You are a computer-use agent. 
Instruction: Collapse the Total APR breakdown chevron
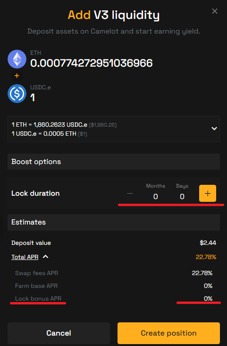[x=46, y=257]
